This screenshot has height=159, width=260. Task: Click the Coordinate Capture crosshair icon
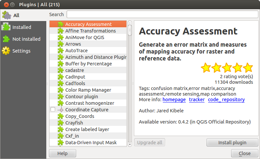(x=60, y=110)
